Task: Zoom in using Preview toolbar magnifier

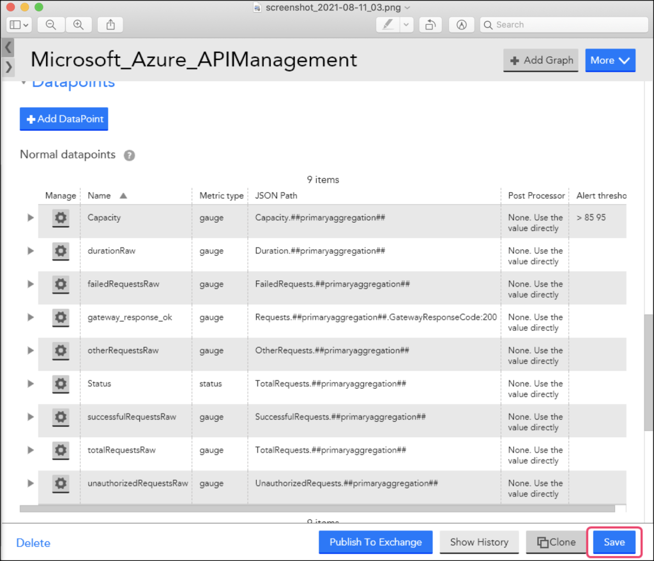Action: (x=79, y=25)
